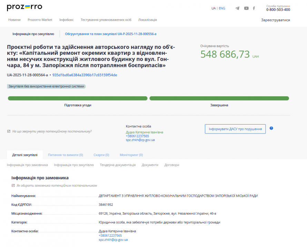Open the Facebook page icon
This screenshot has height=247, width=307.
click(254, 8)
